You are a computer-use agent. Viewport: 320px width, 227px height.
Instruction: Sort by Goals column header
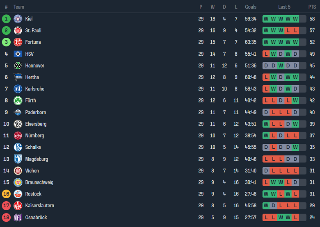251,7
